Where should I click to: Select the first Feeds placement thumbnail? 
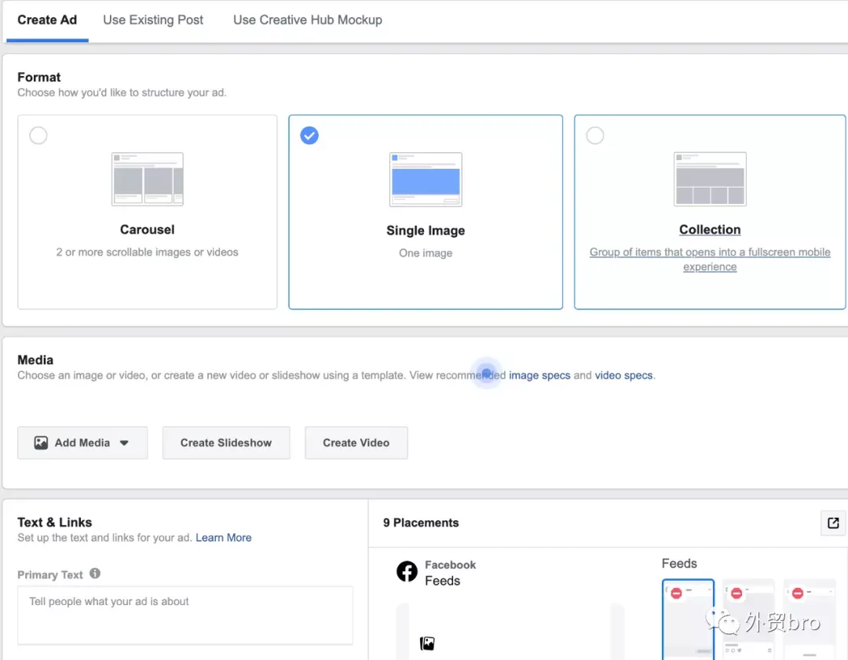click(688, 619)
